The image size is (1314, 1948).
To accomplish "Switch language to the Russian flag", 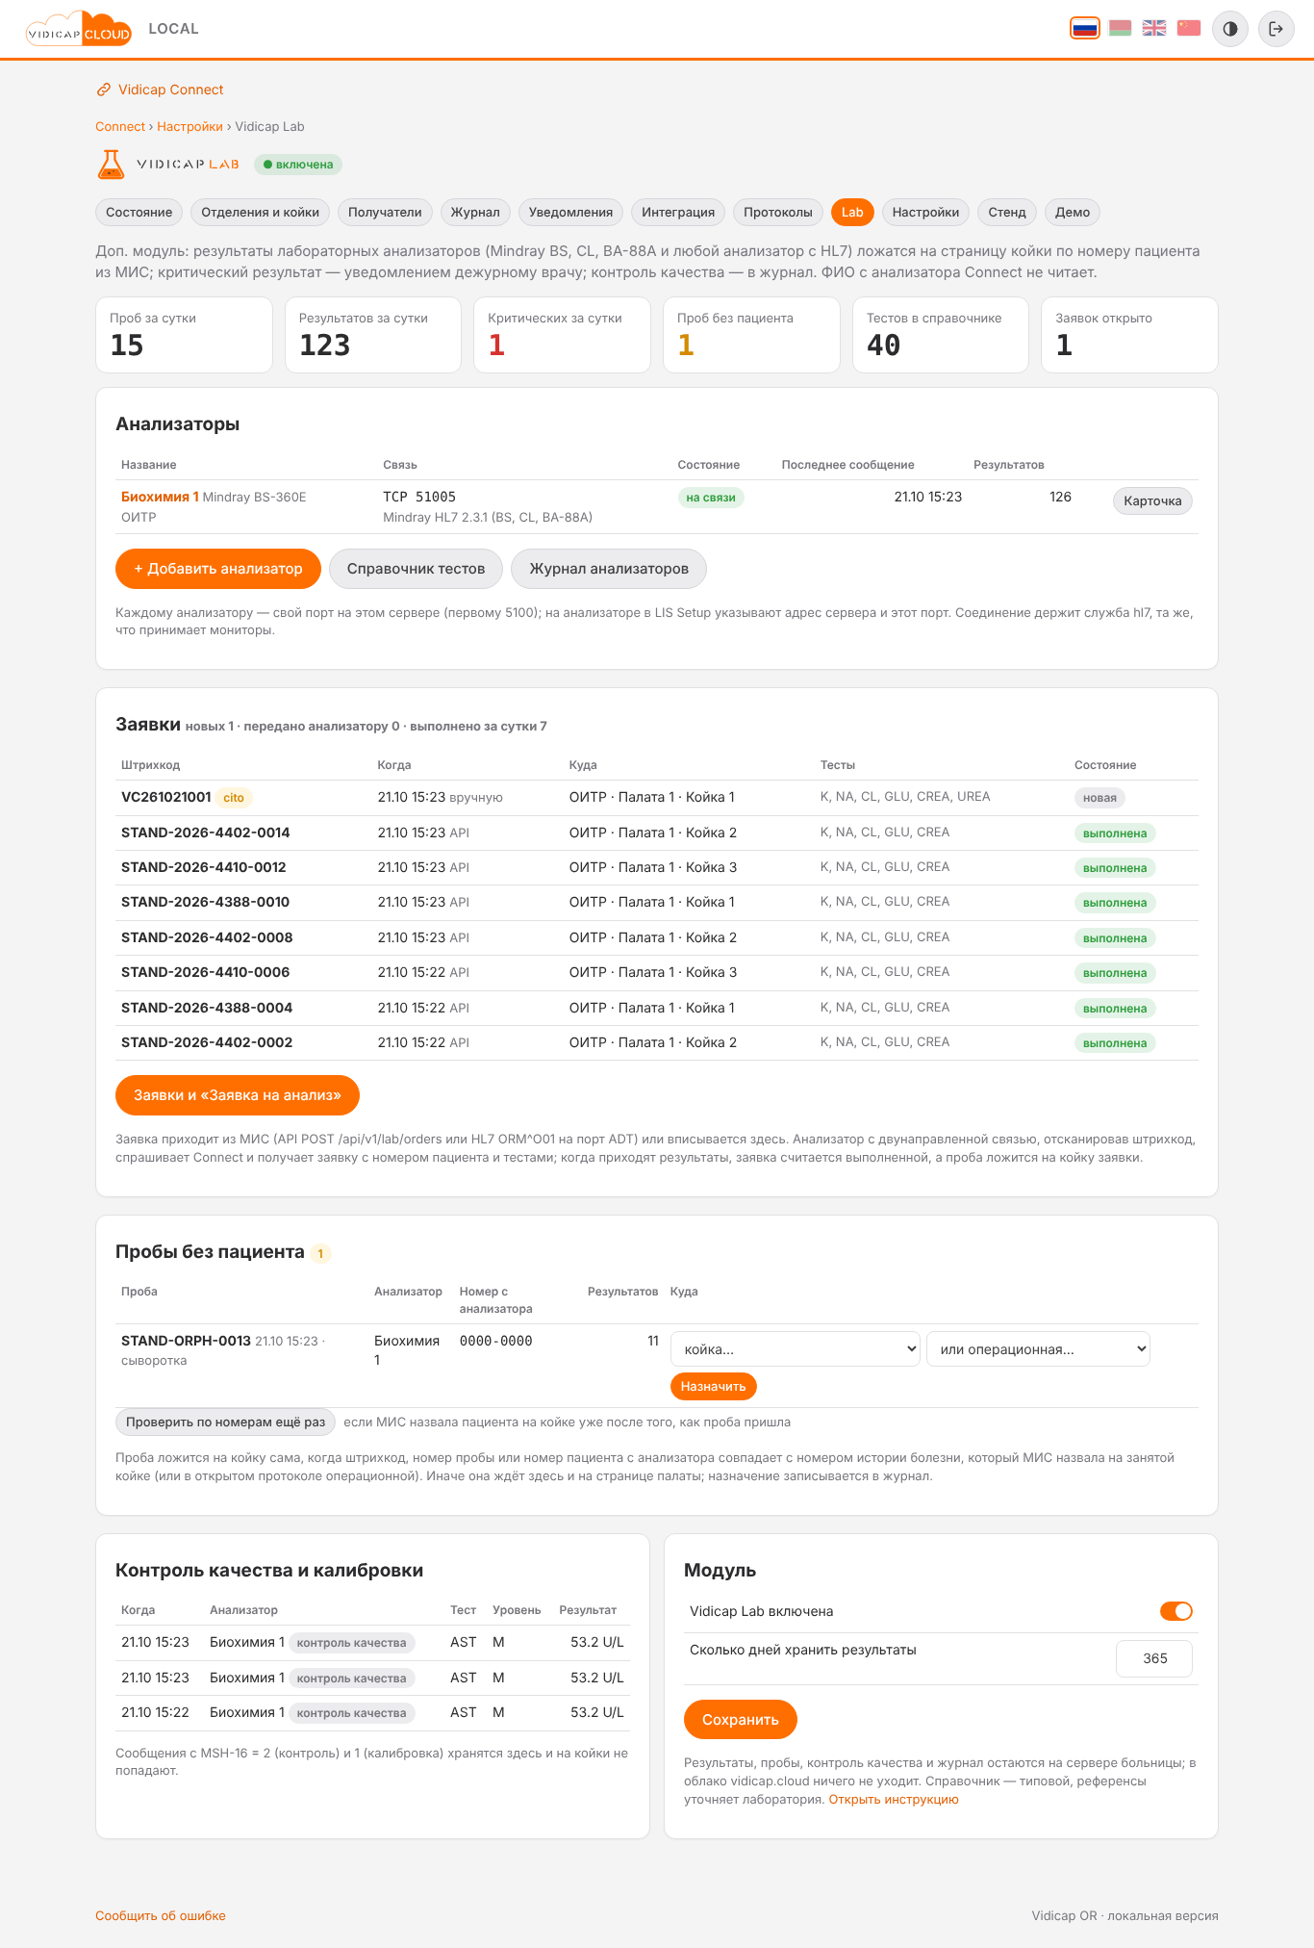I will 1085,28.
